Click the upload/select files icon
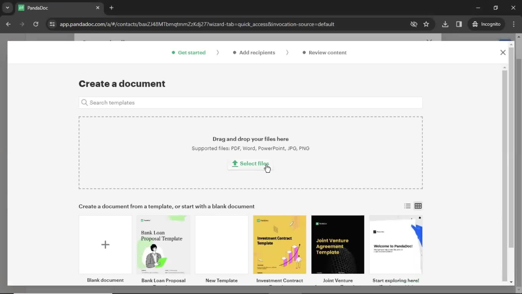 (235, 163)
